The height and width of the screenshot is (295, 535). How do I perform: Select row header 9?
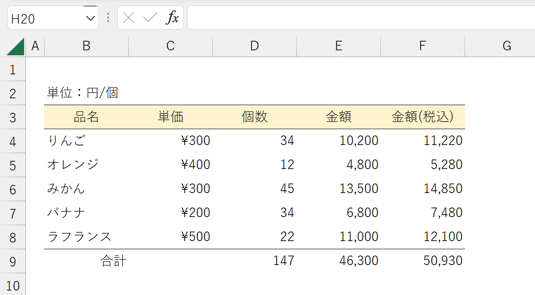tap(13, 261)
